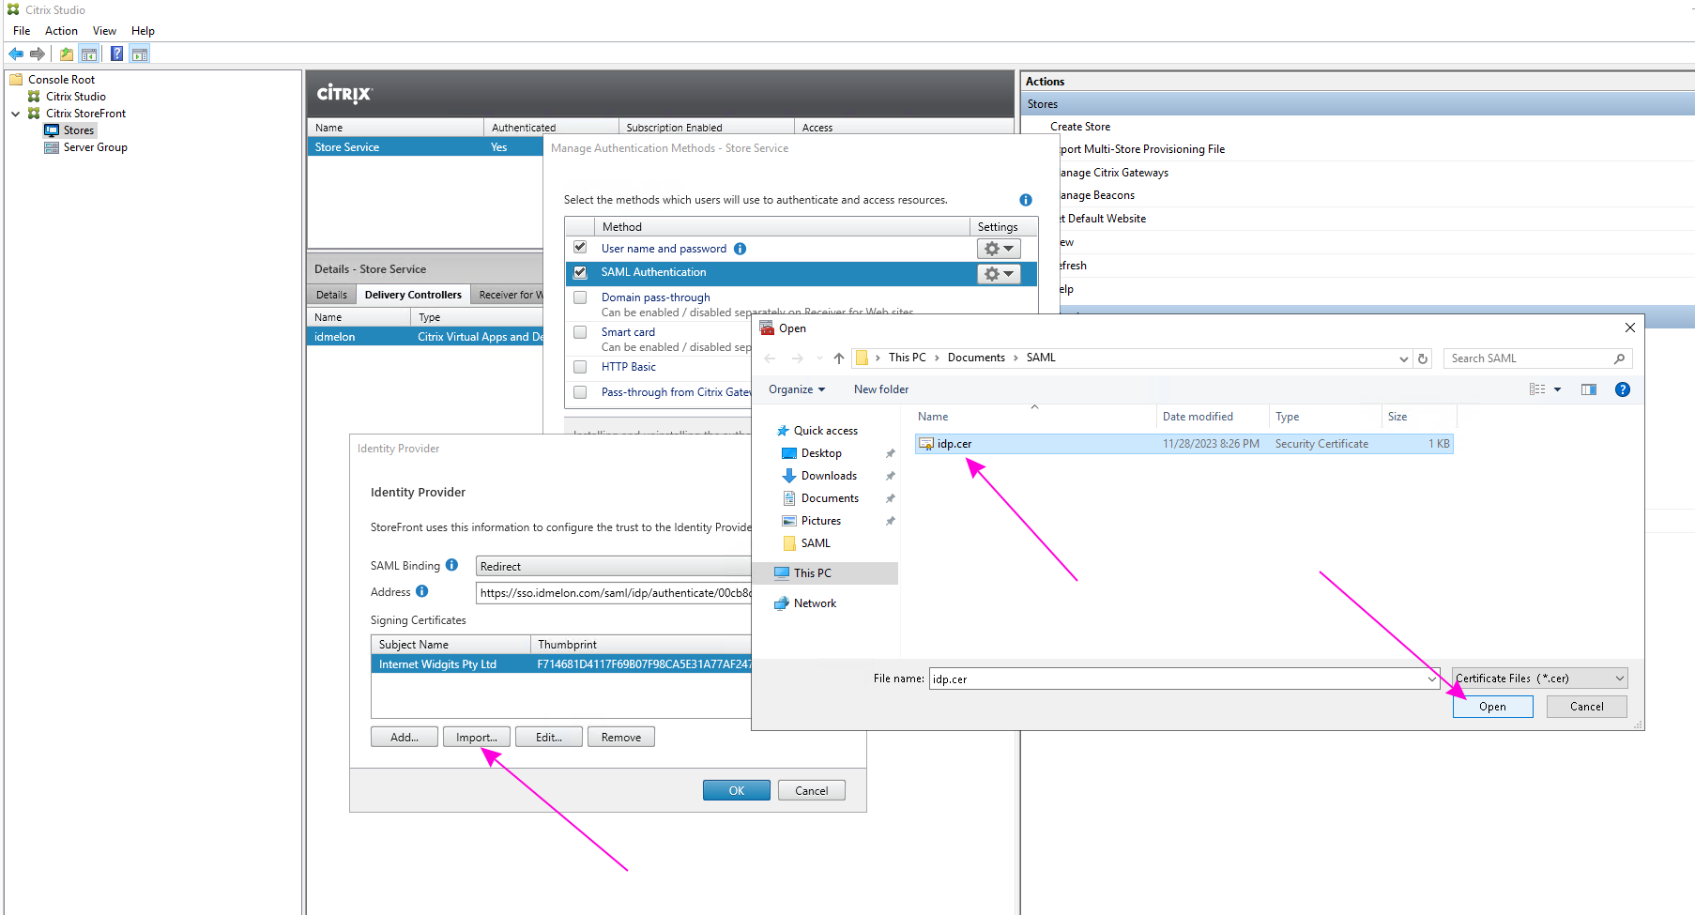Select idp.cer file in list
Viewport: 1695px width, 915px height.
(1184, 444)
